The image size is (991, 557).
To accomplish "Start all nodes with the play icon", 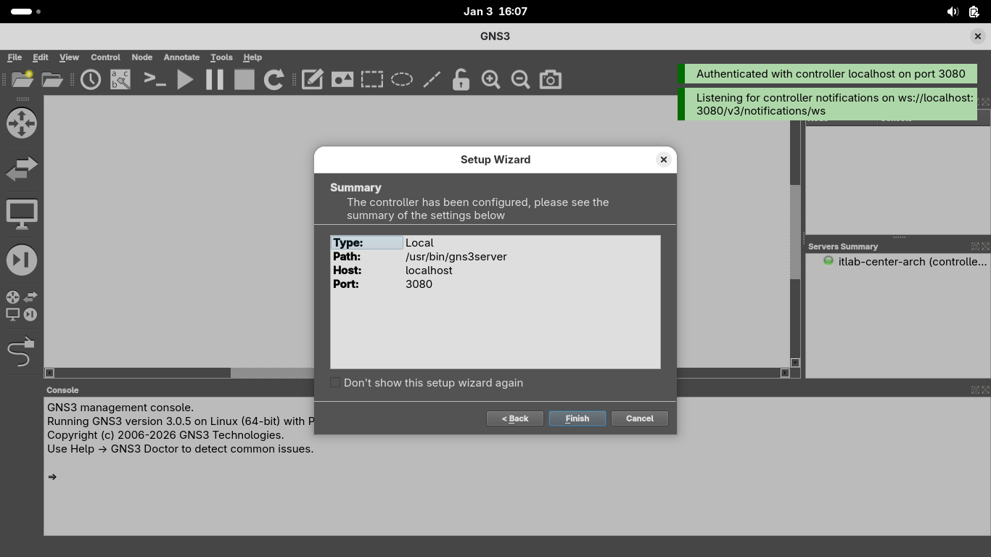I will [185, 79].
